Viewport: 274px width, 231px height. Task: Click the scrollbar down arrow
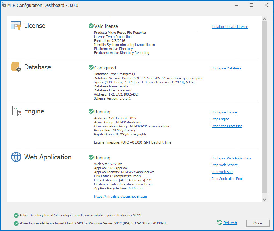(264, 199)
